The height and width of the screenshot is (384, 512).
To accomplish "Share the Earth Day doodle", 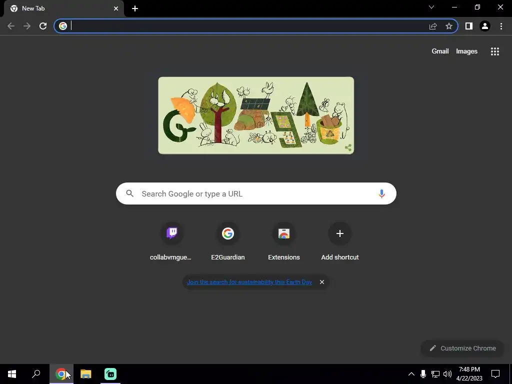I will pyautogui.click(x=348, y=147).
